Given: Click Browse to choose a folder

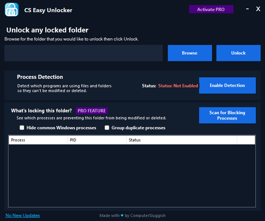Looking at the screenshot, I should [x=190, y=53].
